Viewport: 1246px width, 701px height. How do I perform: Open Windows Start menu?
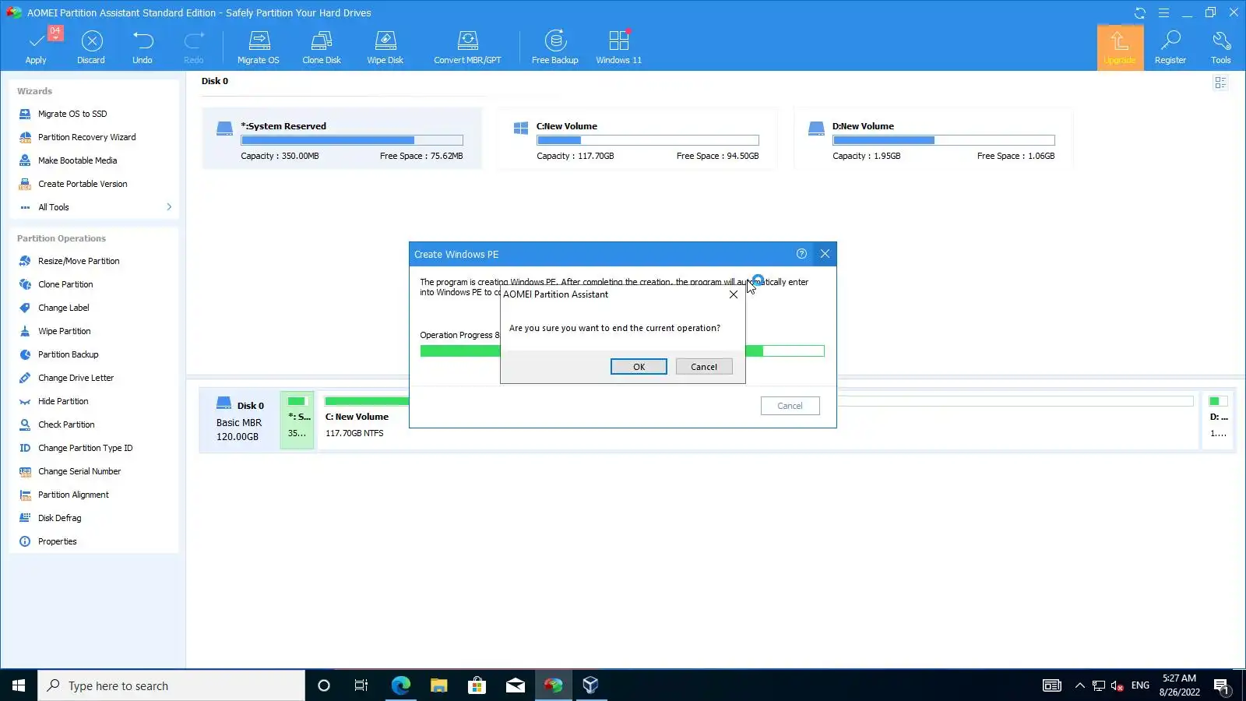point(19,685)
